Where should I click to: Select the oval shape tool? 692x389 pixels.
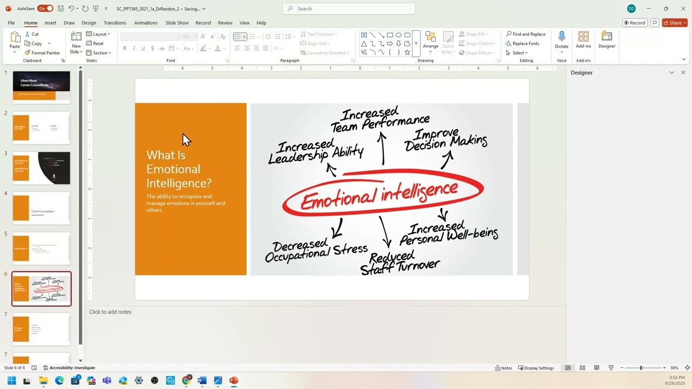398,35
